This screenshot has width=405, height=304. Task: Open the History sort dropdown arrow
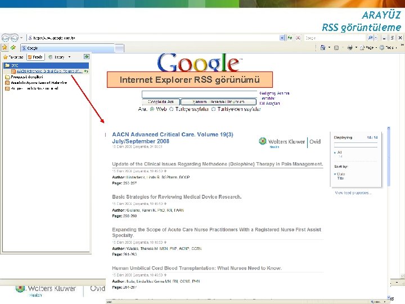(x=70, y=57)
